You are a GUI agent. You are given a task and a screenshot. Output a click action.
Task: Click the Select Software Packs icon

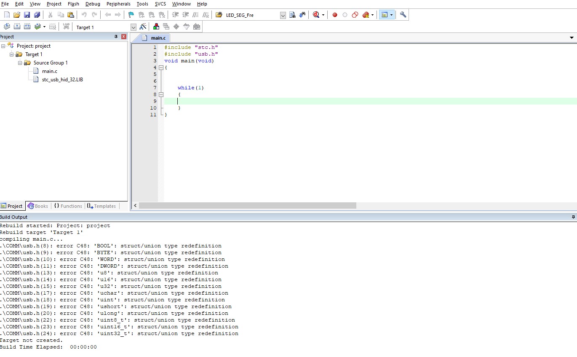(x=187, y=27)
